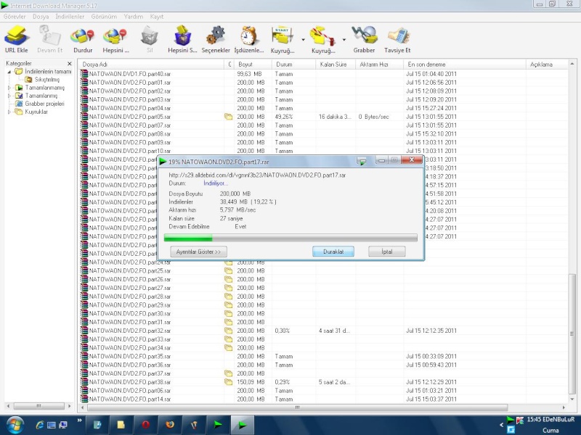Viewport: 581px width, 435px height.
Task: Click the download progress bar
Action: click(x=290, y=238)
